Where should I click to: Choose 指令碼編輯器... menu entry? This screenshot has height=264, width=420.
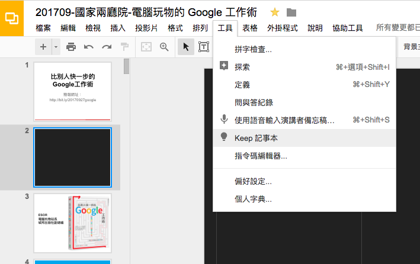click(304, 156)
